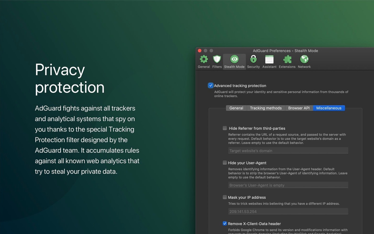Screen dimensions: 374x234
Task: Disable Advanced tracking protection checkbox
Action: pos(211,85)
